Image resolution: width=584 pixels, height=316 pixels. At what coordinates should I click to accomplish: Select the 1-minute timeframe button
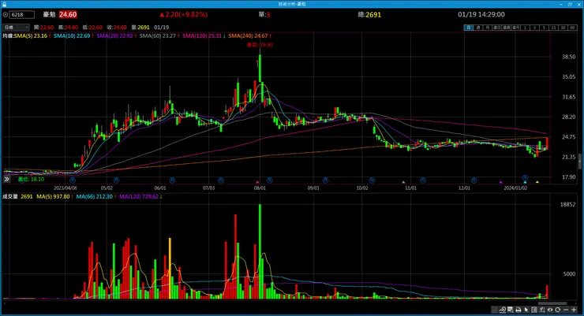(525, 28)
